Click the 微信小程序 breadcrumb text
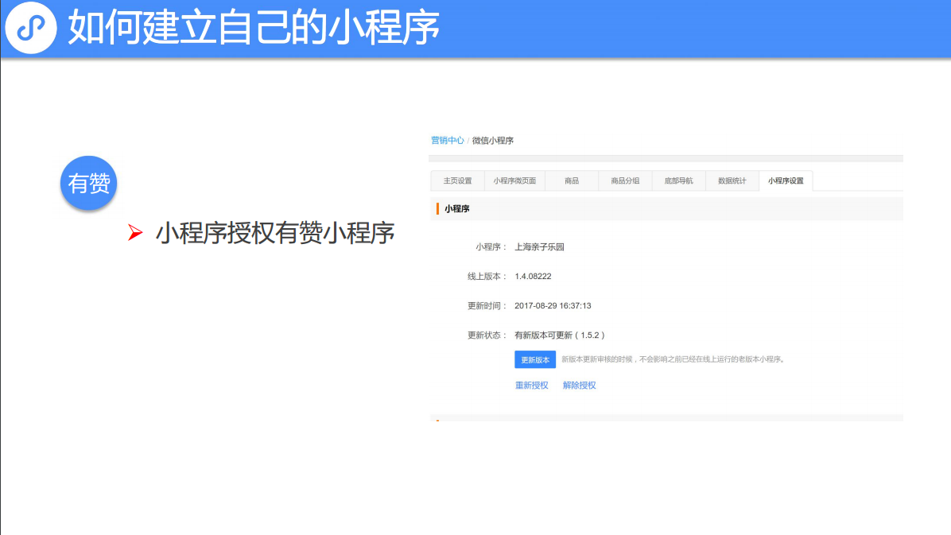Viewport: 951px width, 535px height. [x=492, y=140]
